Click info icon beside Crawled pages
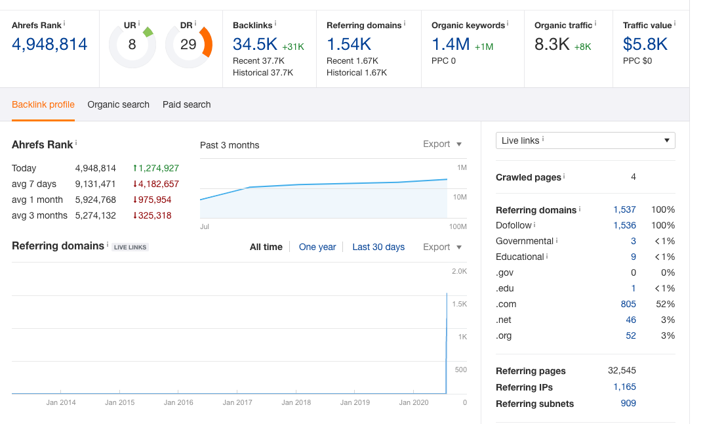 (564, 176)
